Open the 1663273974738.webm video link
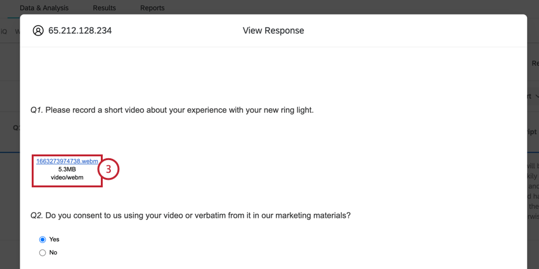The image size is (539, 269). 67,161
